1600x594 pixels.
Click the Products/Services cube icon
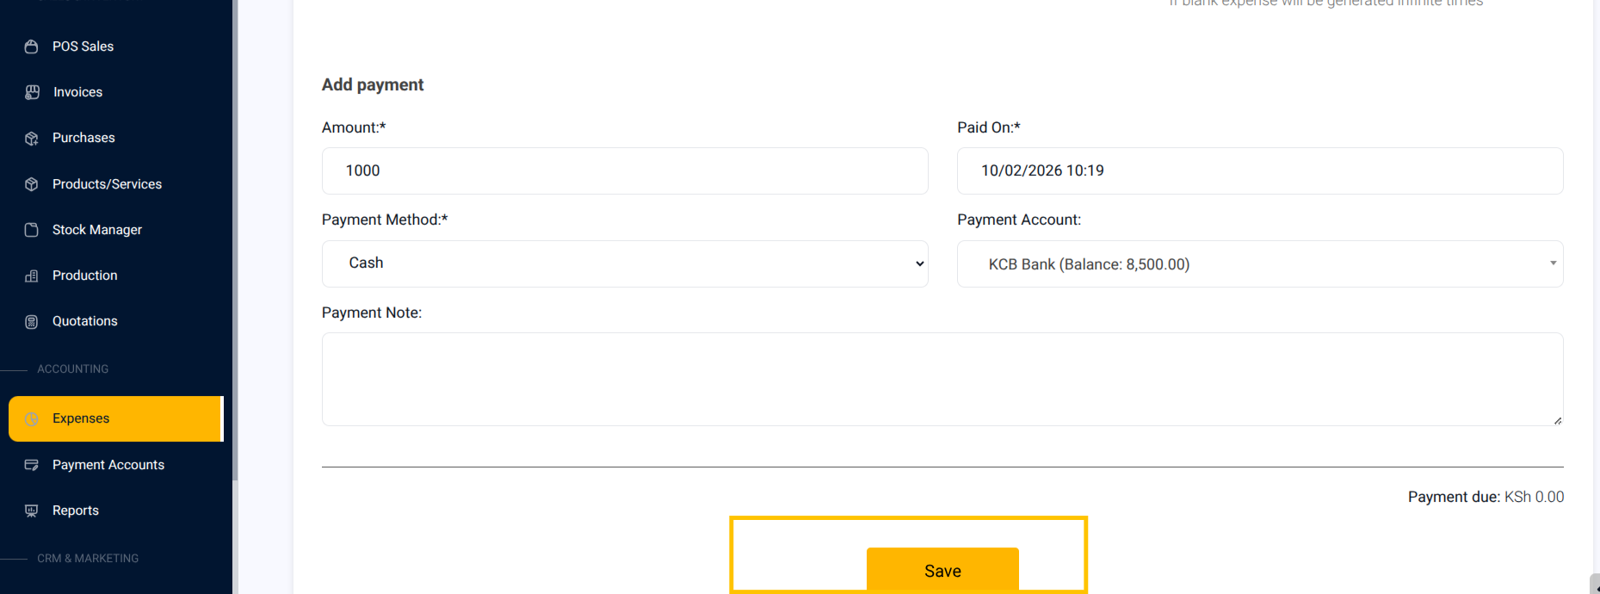click(32, 184)
